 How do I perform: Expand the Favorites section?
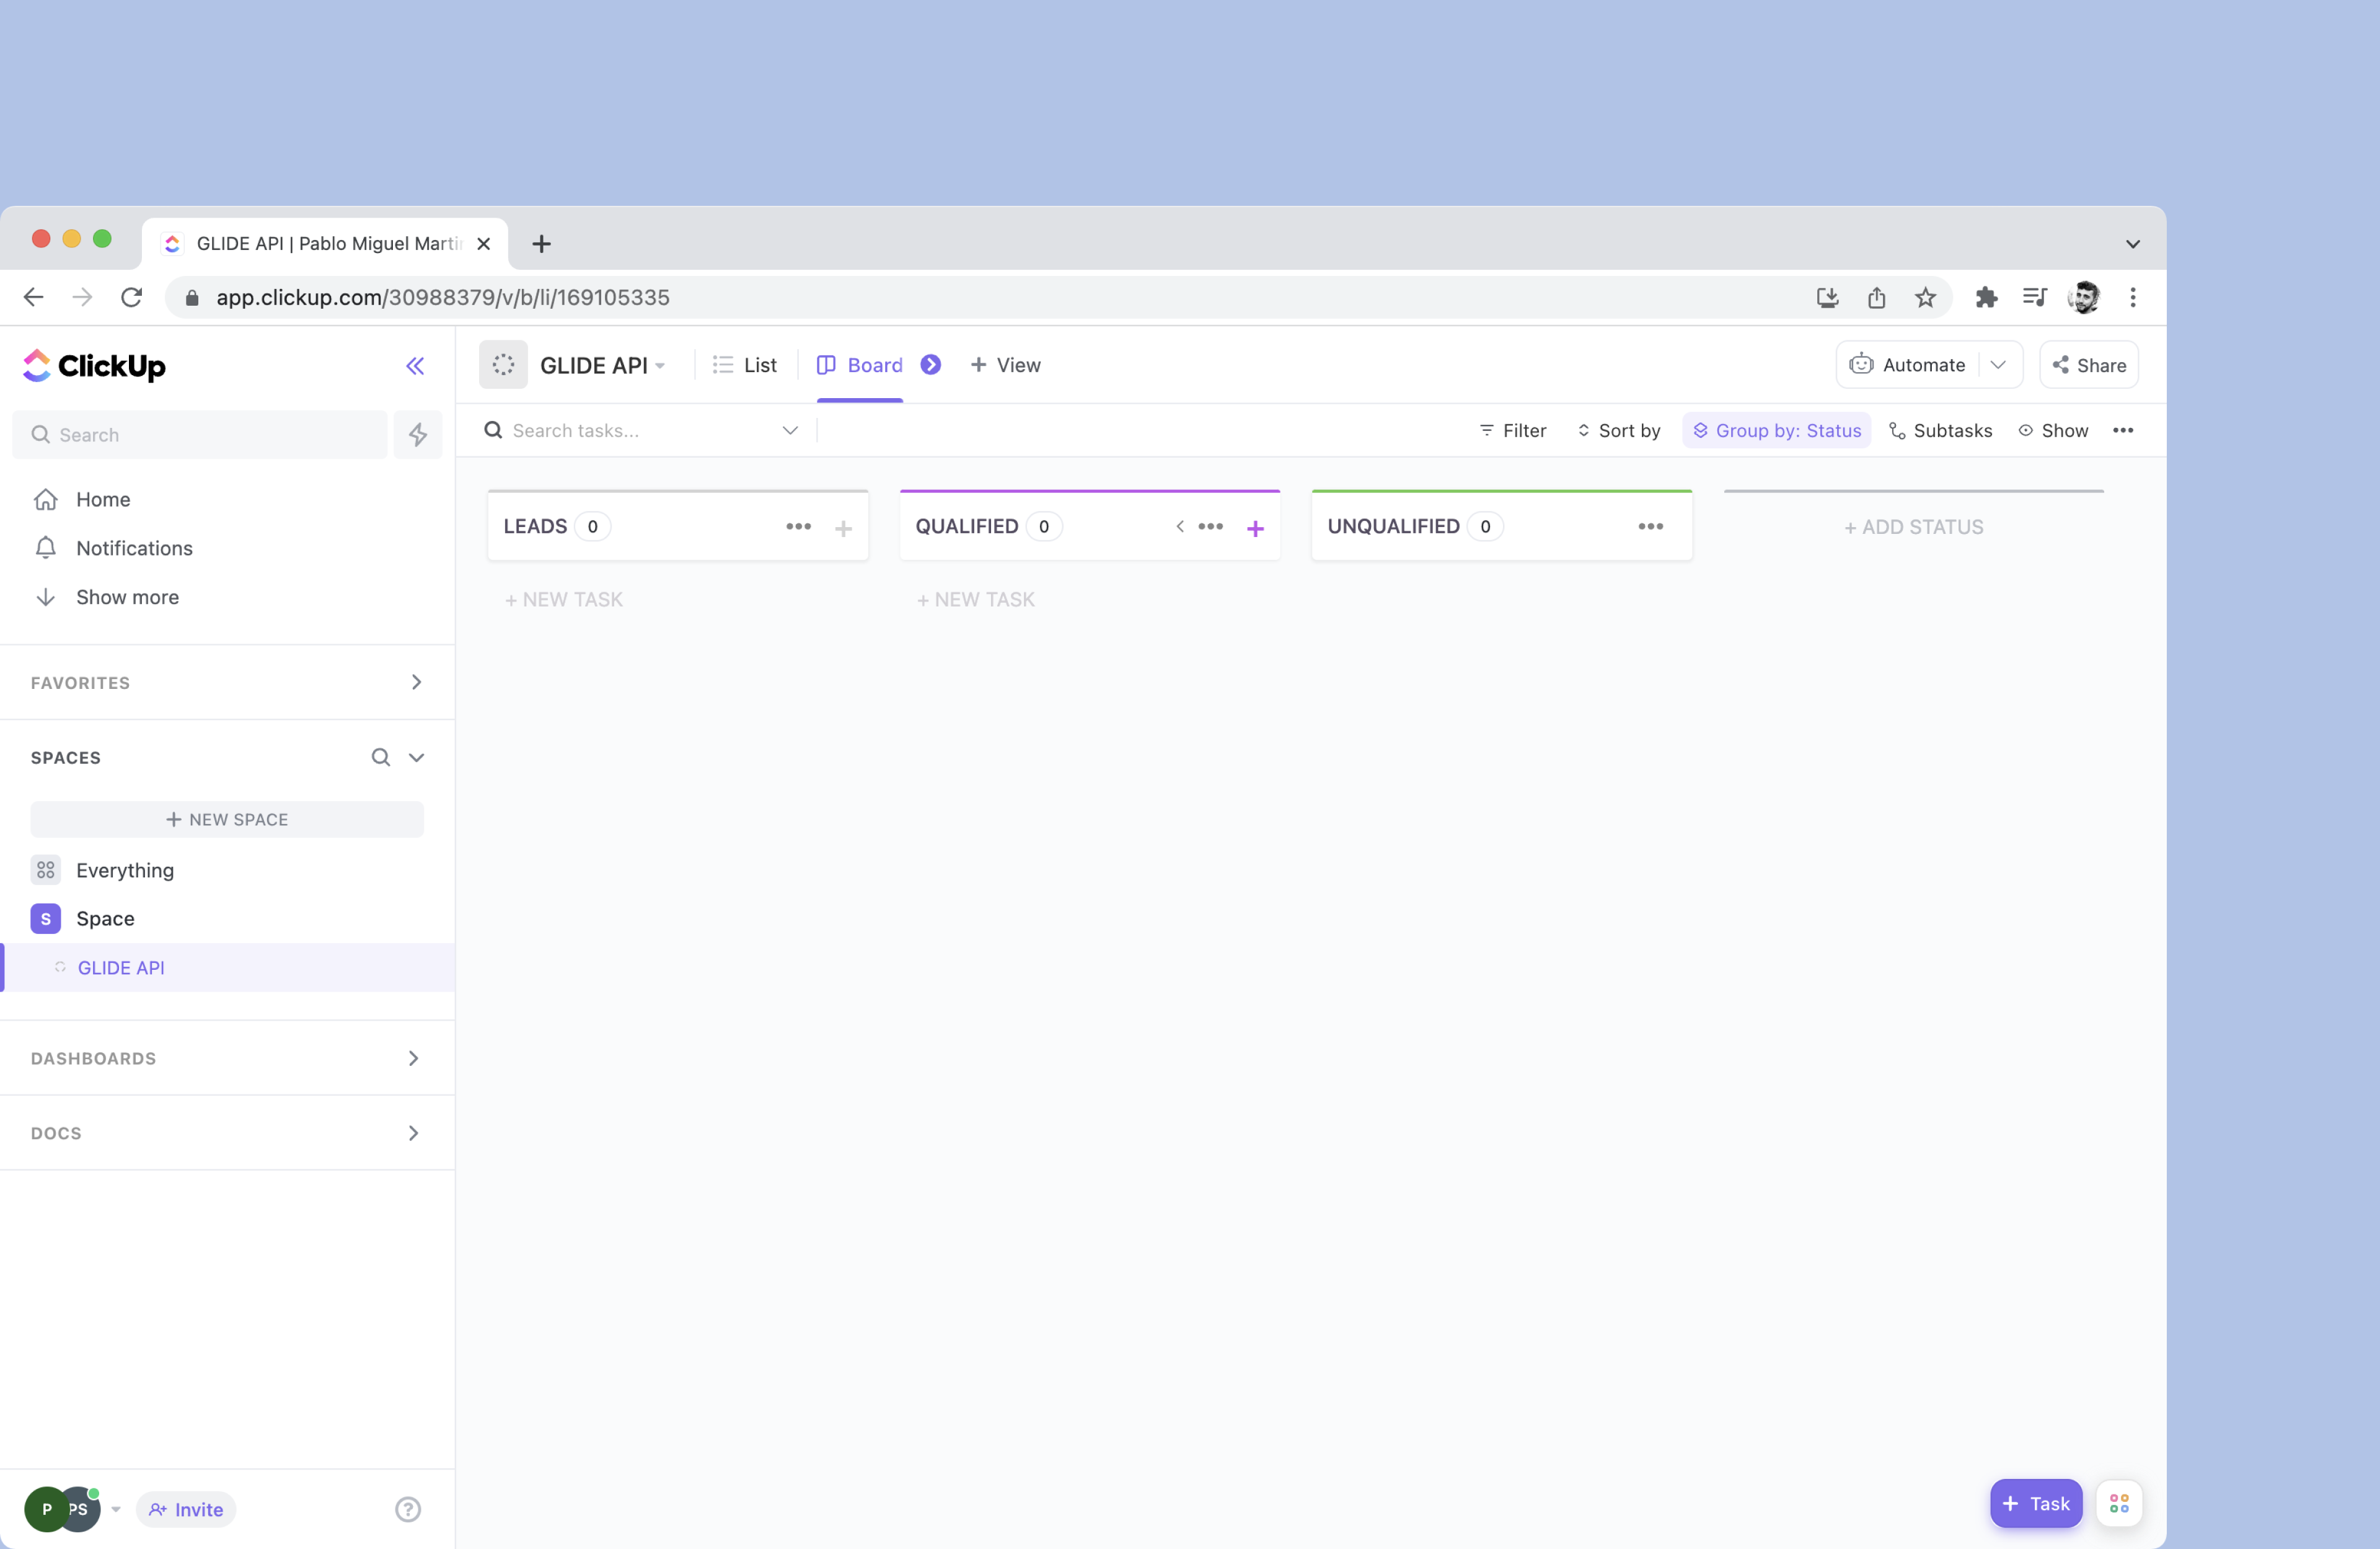(416, 683)
